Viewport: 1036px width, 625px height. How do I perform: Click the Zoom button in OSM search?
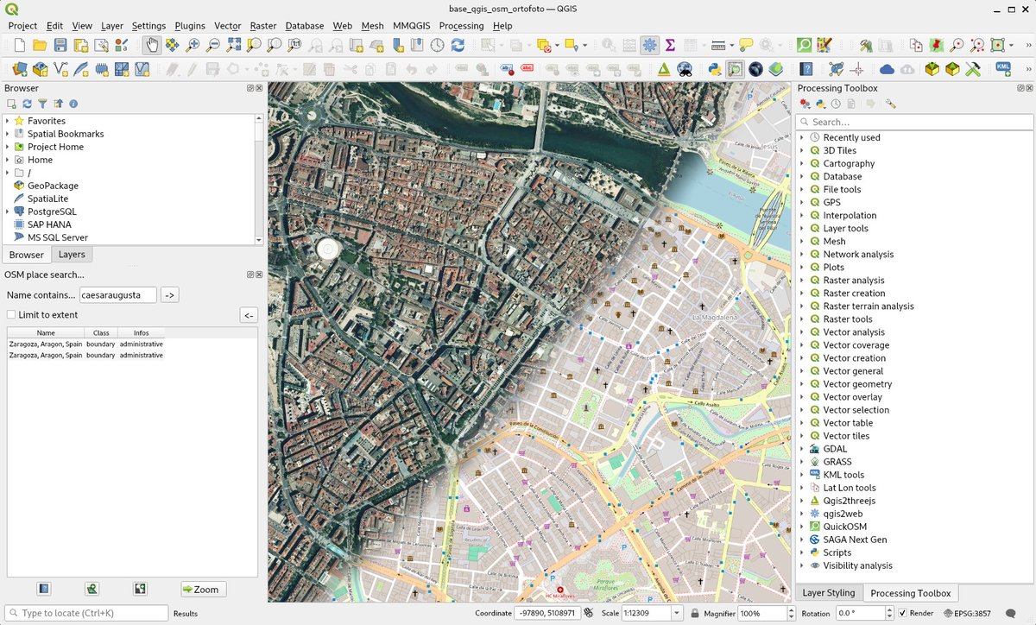pyautogui.click(x=204, y=590)
